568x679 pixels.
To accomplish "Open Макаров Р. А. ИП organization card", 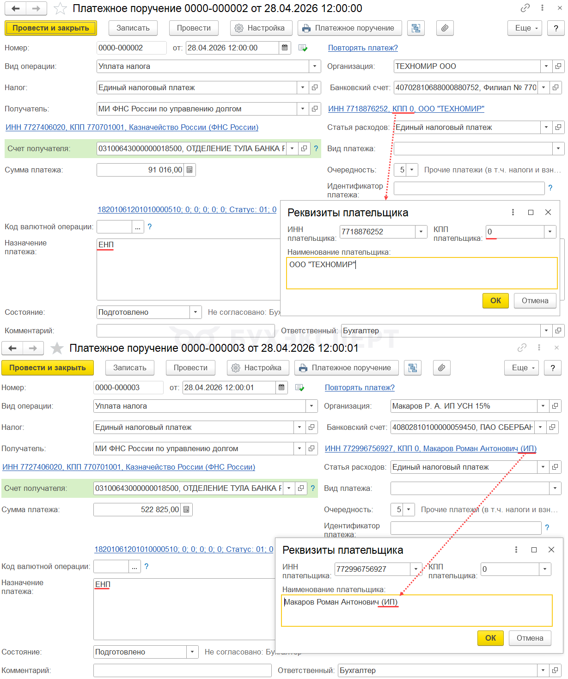I will (x=555, y=406).
